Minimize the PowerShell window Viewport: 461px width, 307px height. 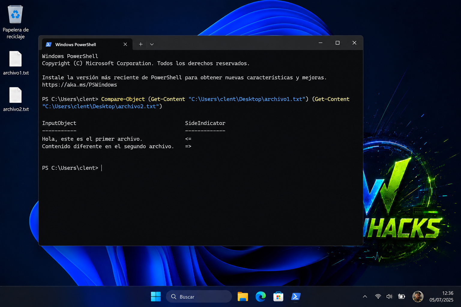tap(321, 43)
